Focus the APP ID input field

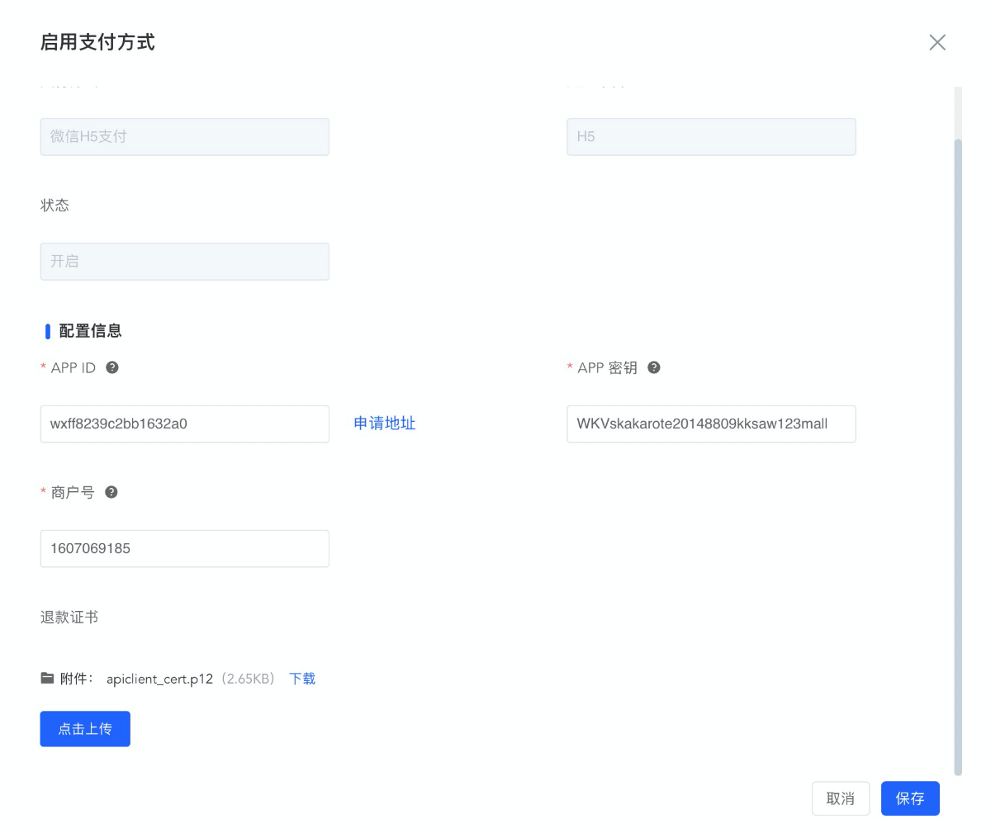click(184, 424)
